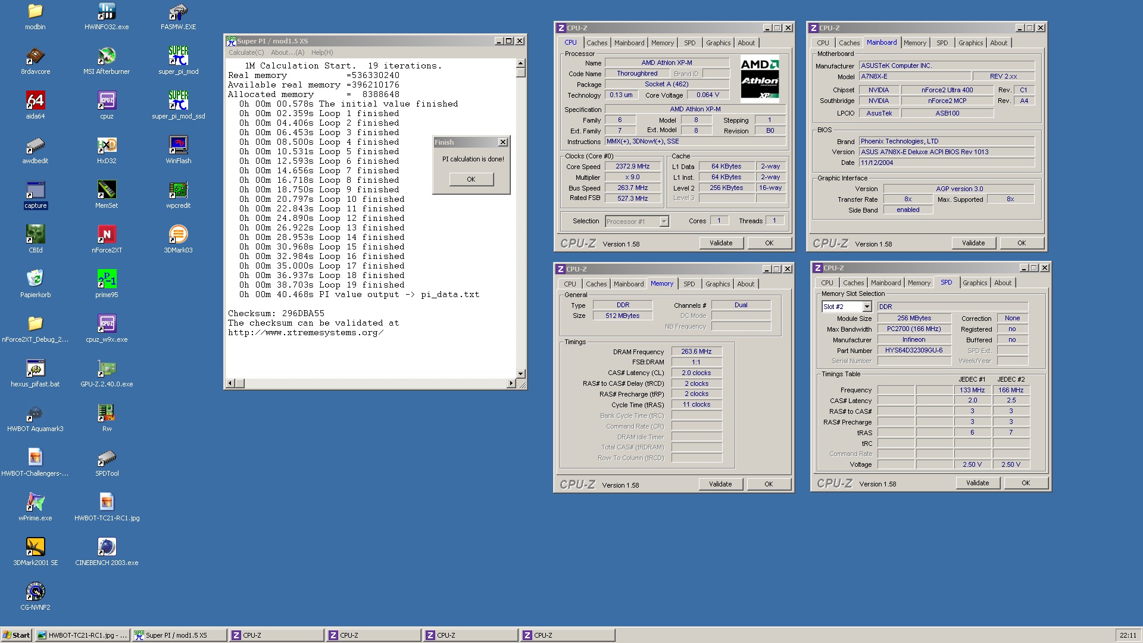This screenshot has height=643, width=1143.
Task: Switch to Super PI taskbar button
Action: (179, 635)
